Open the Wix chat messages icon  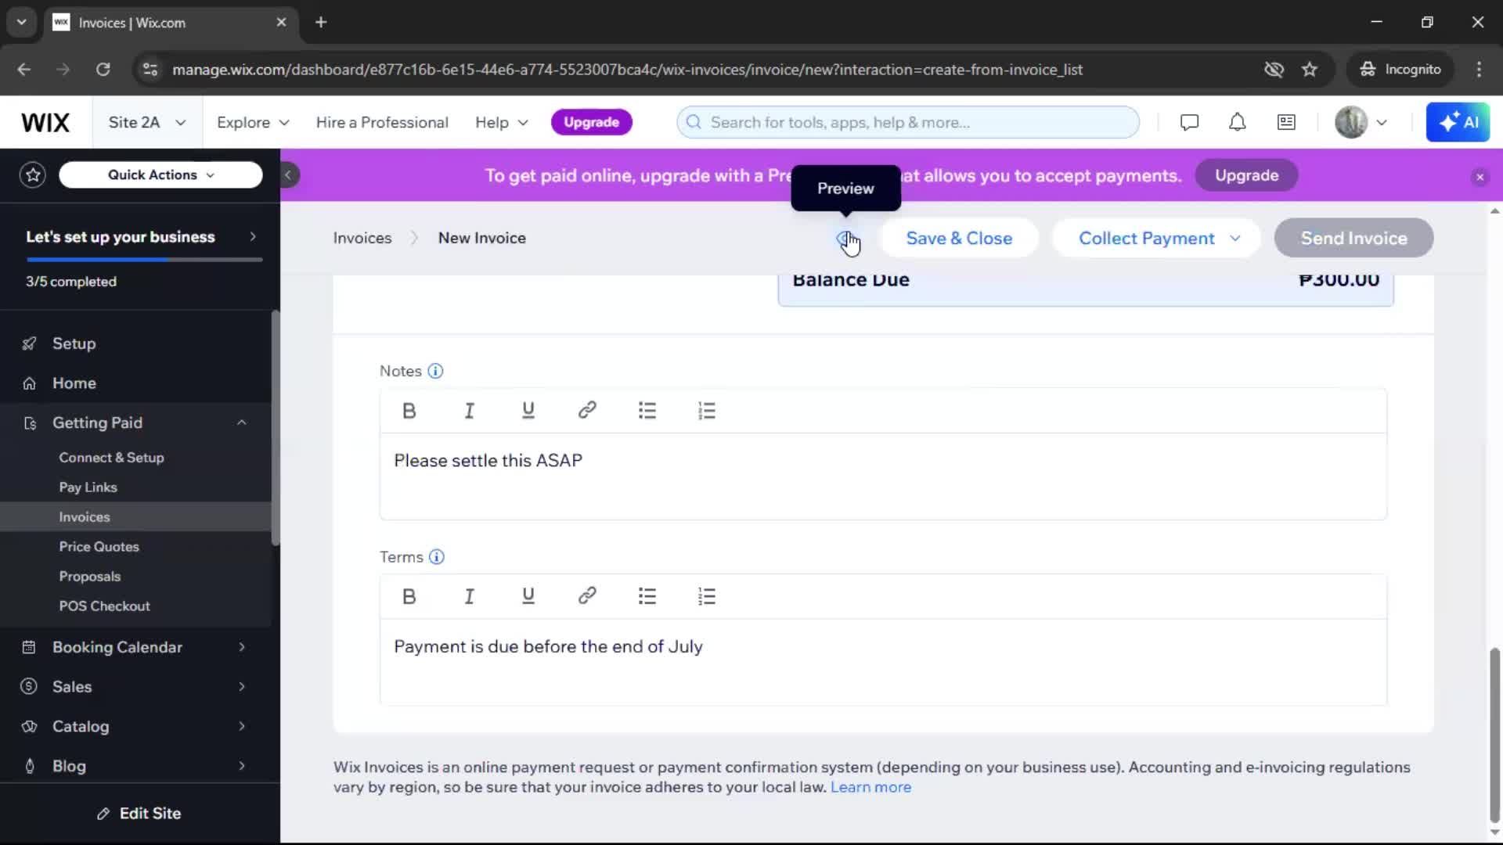click(1189, 122)
